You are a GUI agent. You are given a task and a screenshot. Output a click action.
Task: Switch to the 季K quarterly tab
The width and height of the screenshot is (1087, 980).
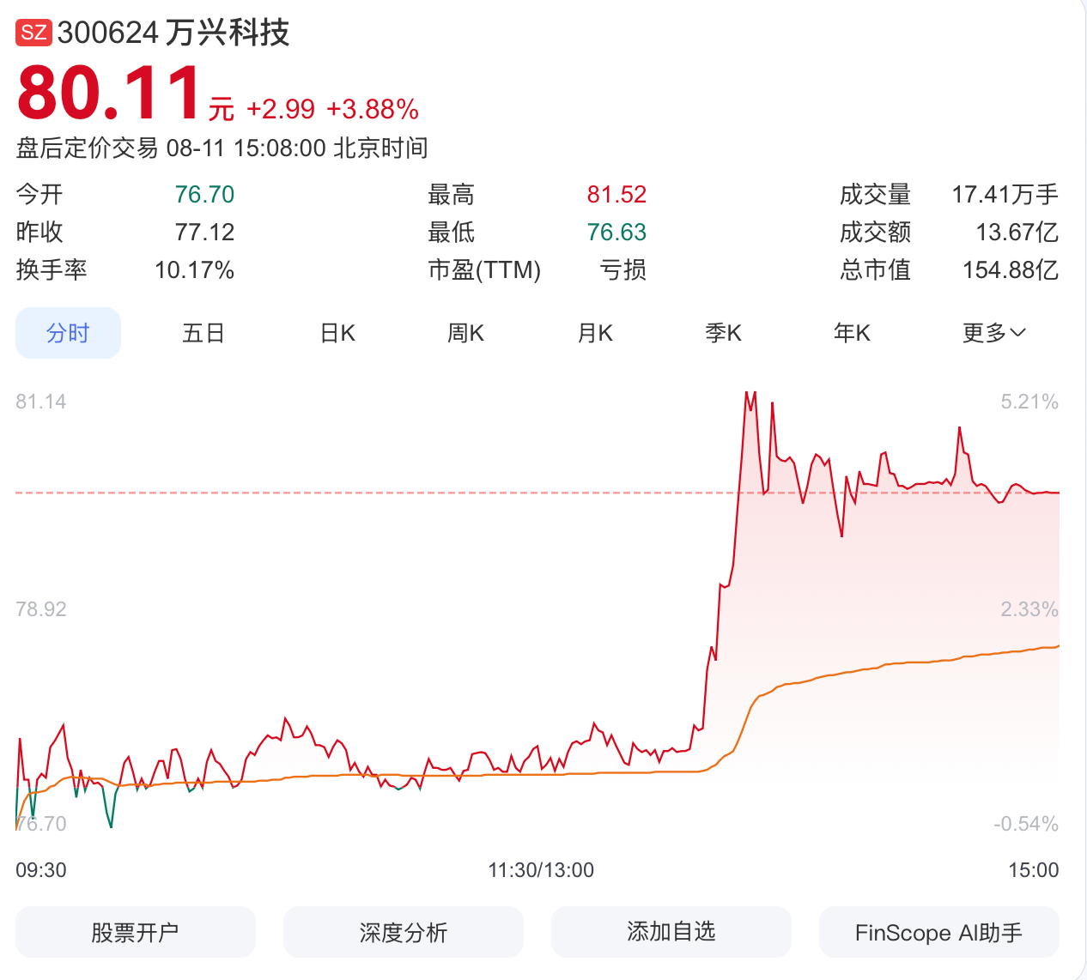tap(724, 333)
